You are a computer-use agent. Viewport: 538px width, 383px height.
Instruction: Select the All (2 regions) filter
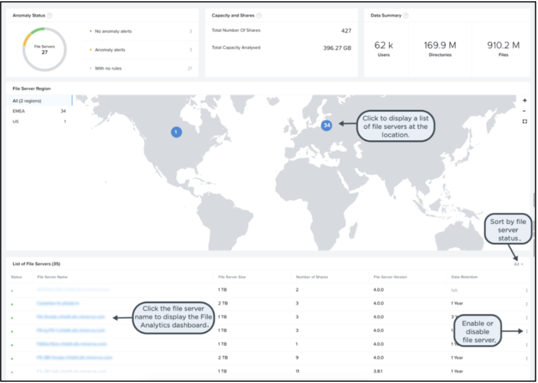tap(39, 101)
